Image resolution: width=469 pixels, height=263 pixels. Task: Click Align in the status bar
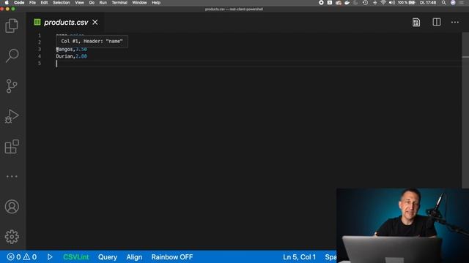134,257
